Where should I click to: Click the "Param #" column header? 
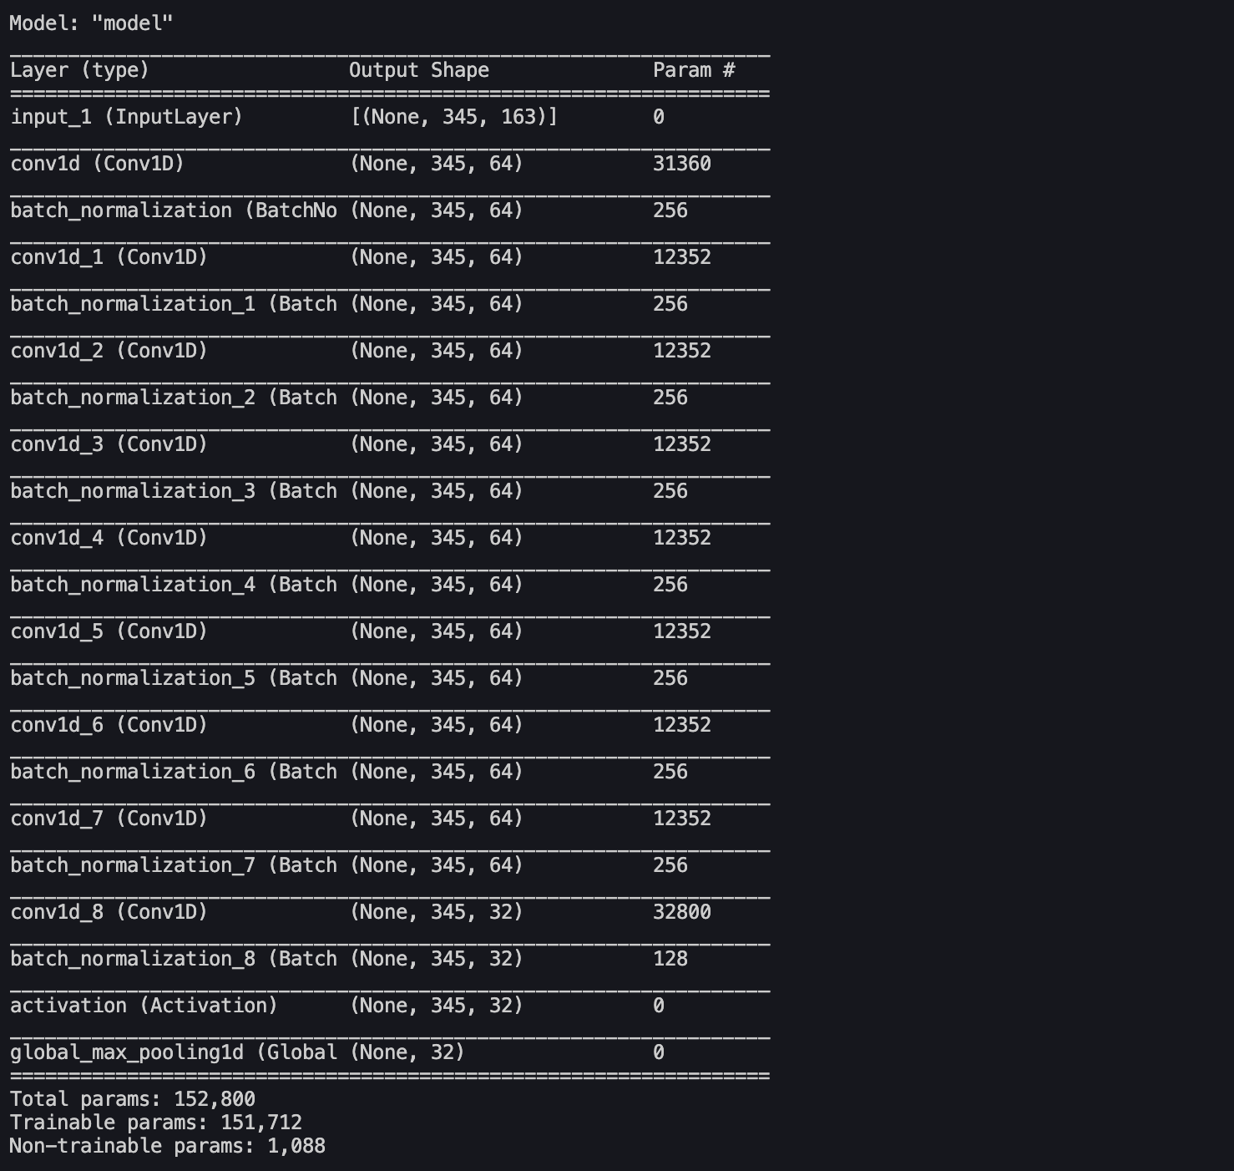(x=693, y=70)
